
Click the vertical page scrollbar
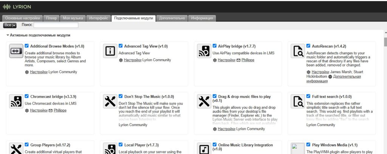(x=385, y=94)
